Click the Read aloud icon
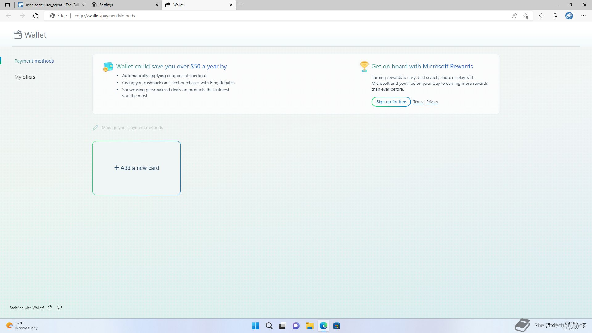Viewport: 592px width, 333px height. [515, 16]
